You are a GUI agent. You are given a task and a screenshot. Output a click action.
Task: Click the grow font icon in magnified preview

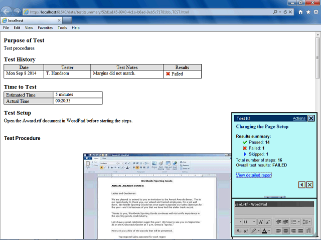pyautogui.click(x=261, y=221)
